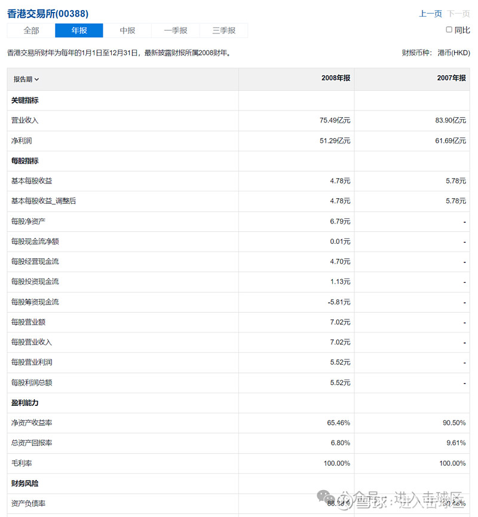This screenshot has height=517, width=478.
Task: Click the 51.29亿元 net profit value
Action: click(x=335, y=141)
